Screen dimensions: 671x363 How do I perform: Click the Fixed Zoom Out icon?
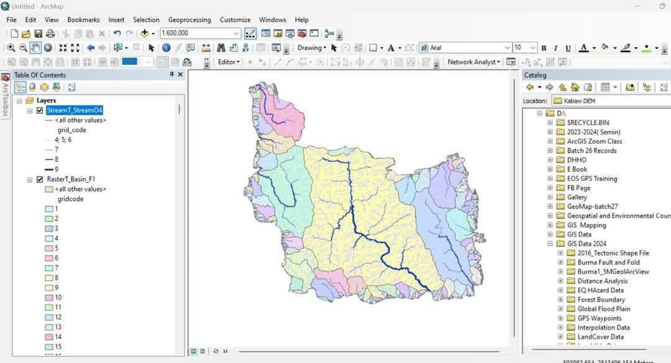click(x=75, y=48)
